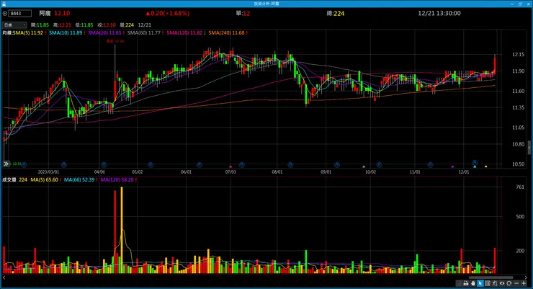Image resolution: width=533 pixels, height=289 pixels.
Task: Click the SMA(5) 11.92 indicator label
Action: click(x=29, y=33)
